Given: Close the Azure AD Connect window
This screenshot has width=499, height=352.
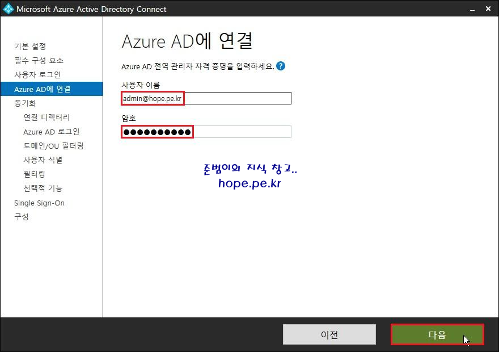Looking at the screenshot, I should click(488, 9).
